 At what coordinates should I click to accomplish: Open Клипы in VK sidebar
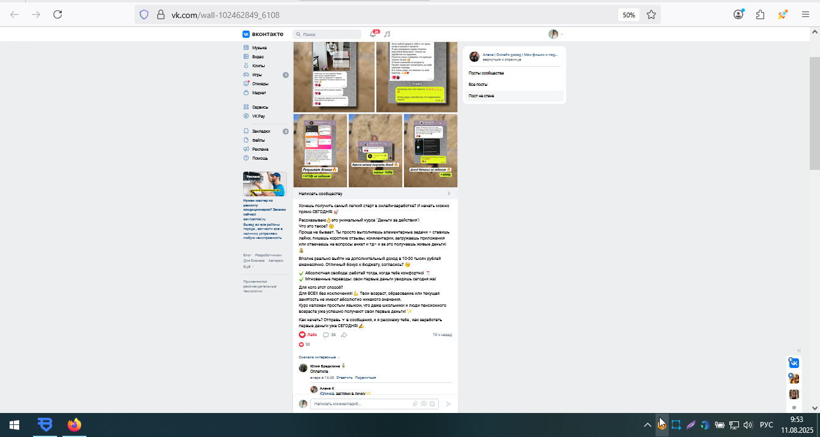(x=258, y=65)
